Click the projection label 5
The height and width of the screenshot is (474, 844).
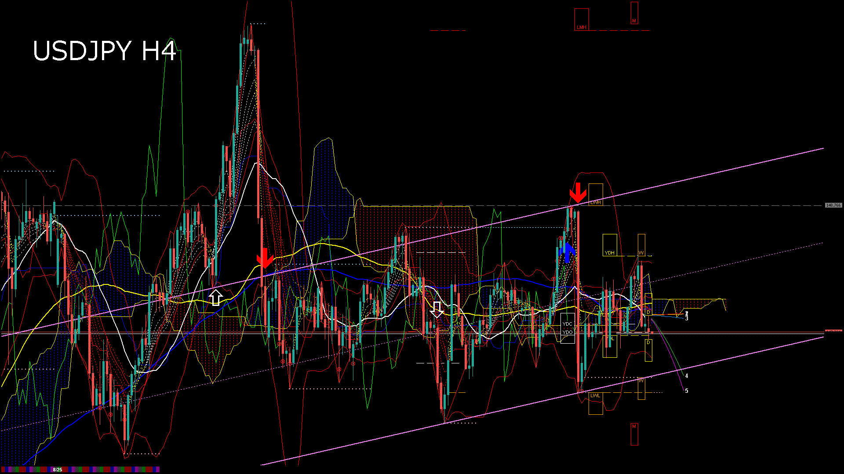coord(687,391)
